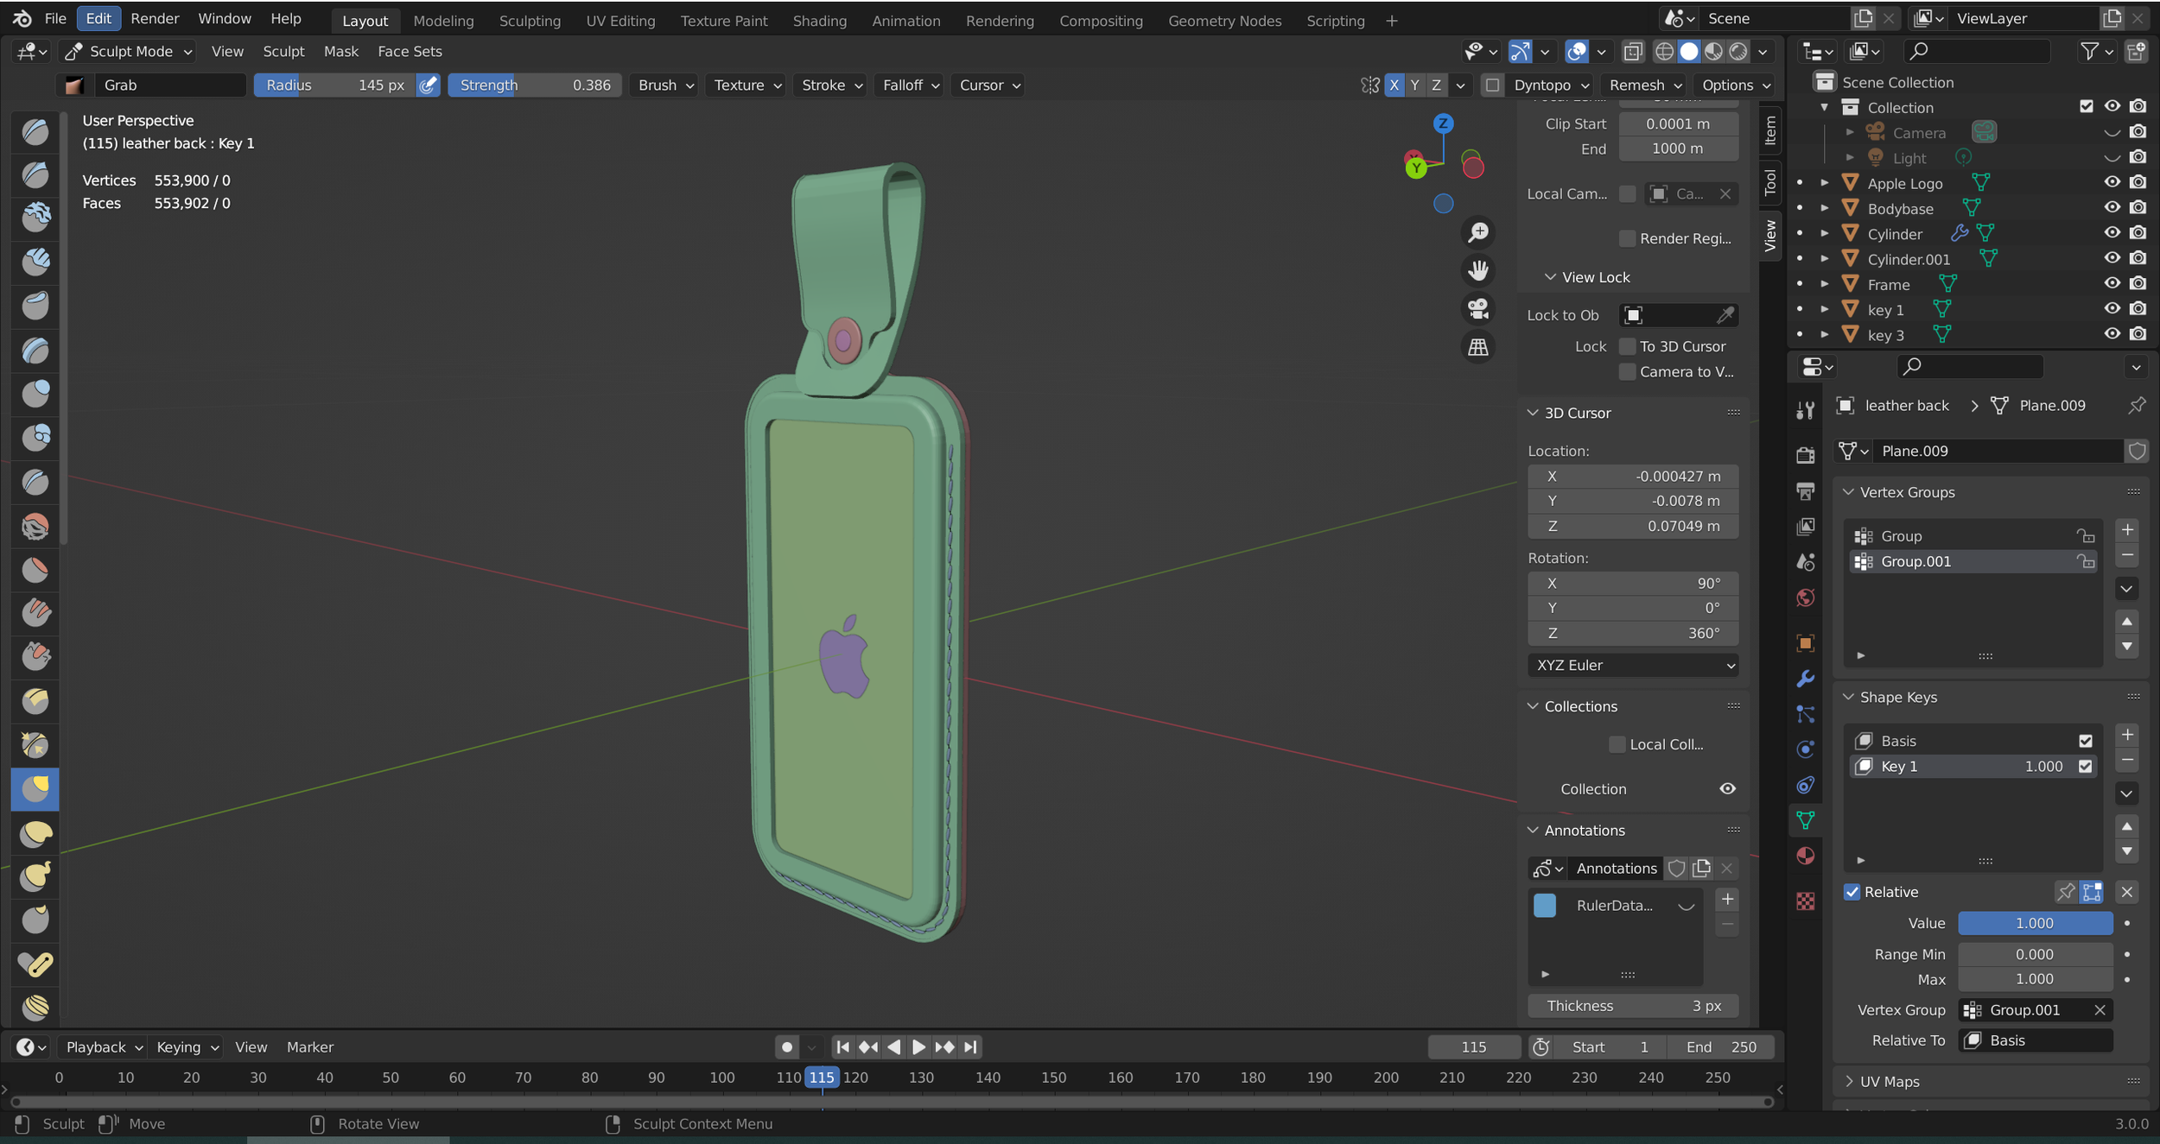The width and height of the screenshot is (2160, 1144).
Task: Toggle camera view icon in viewport
Action: [1478, 308]
